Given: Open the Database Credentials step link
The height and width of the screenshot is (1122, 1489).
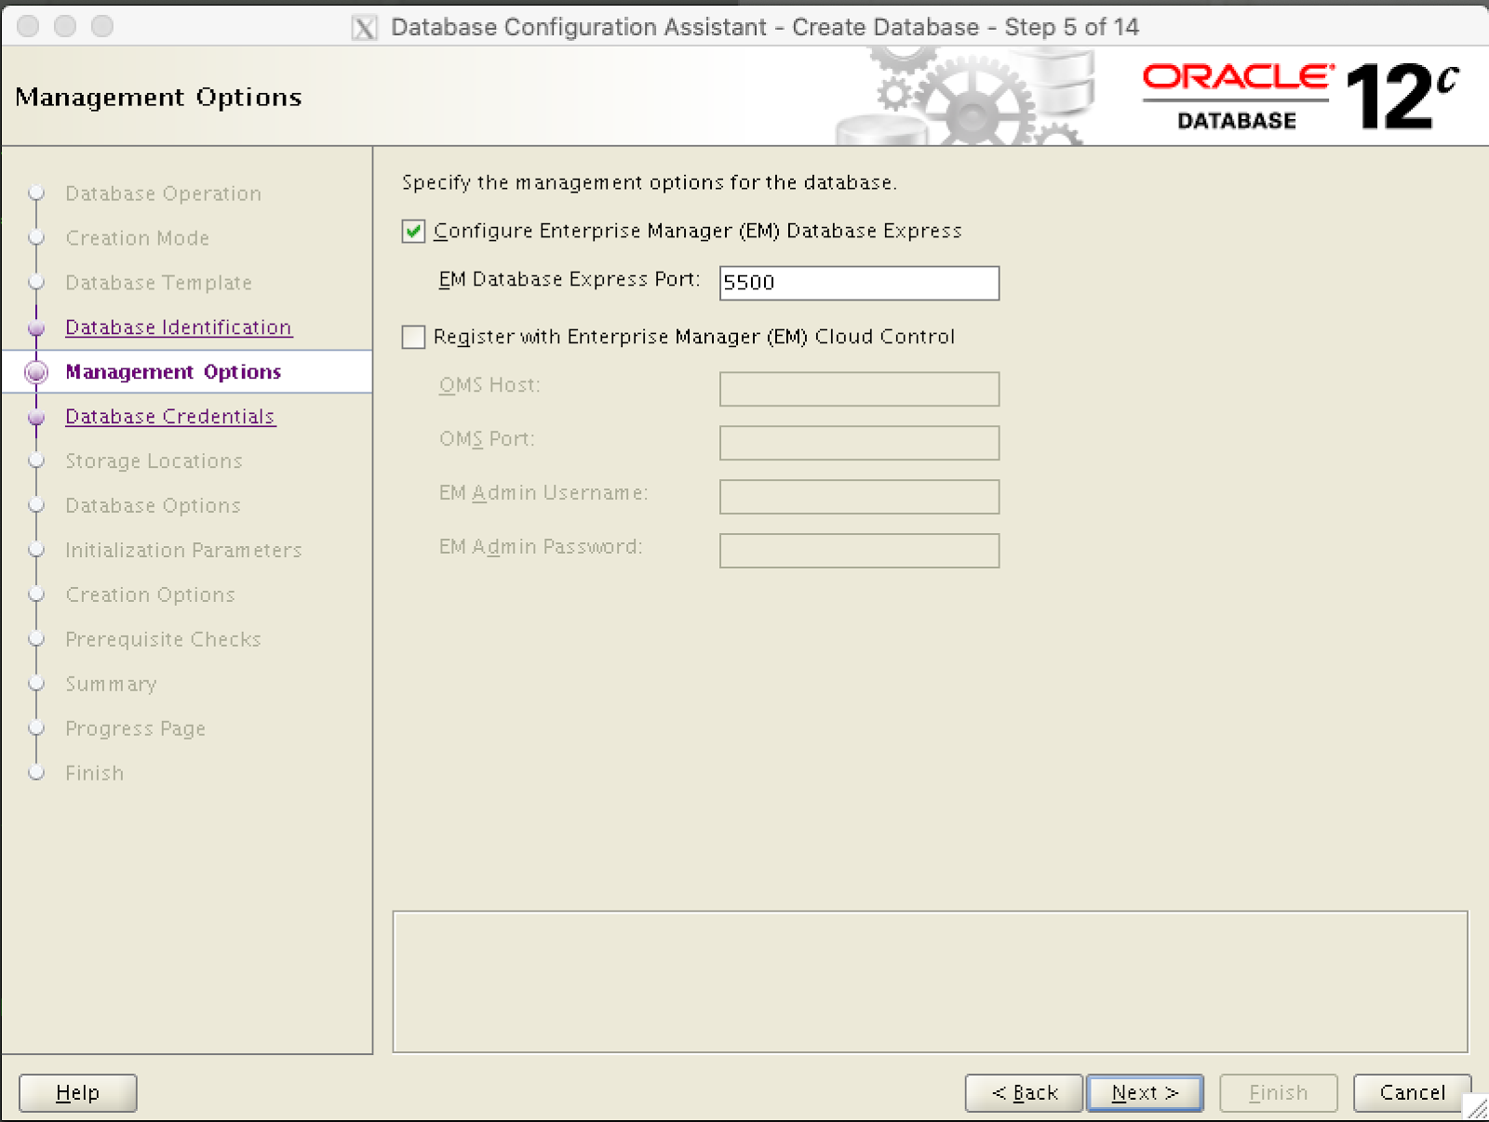Looking at the screenshot, I should (170, 417).
